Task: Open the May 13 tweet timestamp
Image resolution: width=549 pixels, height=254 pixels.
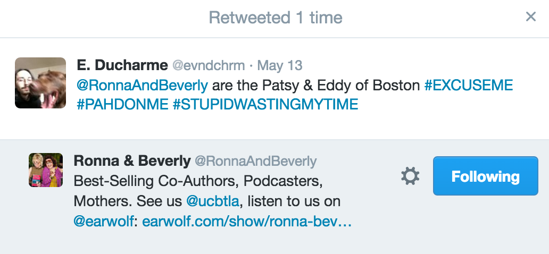Action: (x=280, y=66)
